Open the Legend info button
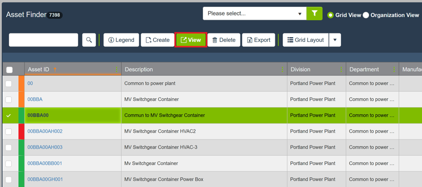The height and width of the screenshot is (187, 422). tap(121, 40)
